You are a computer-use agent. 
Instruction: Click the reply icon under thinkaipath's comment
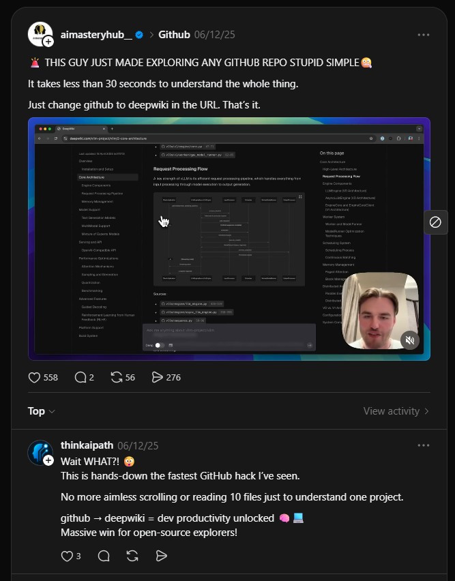pos(104,556)
